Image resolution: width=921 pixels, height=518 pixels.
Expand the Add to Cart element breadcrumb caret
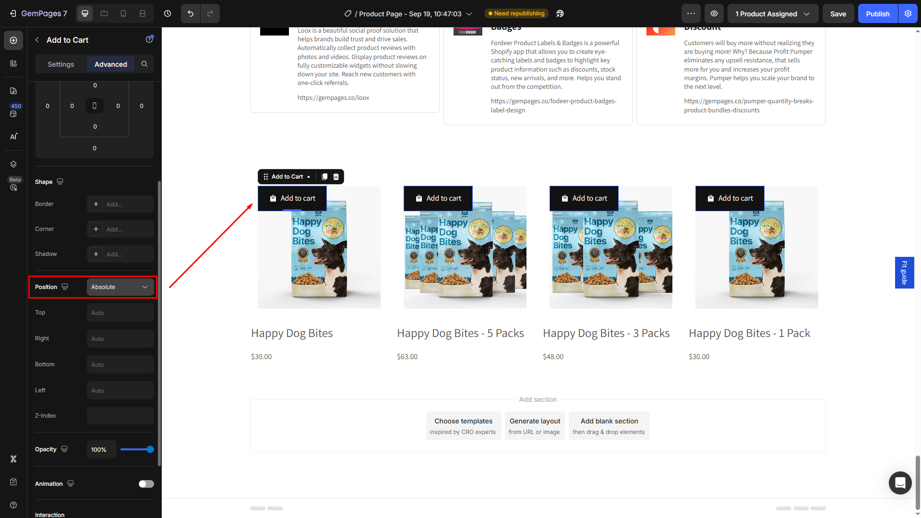(309, 177)
